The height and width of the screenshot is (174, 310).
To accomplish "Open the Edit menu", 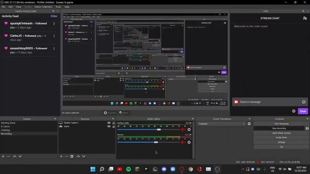I will coord(11,7).
